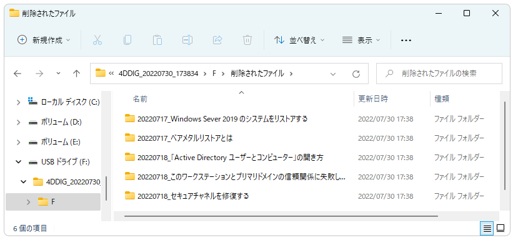
Task: Click folder icon of ベアメタルリストアとは row
Action: (130, 138)
